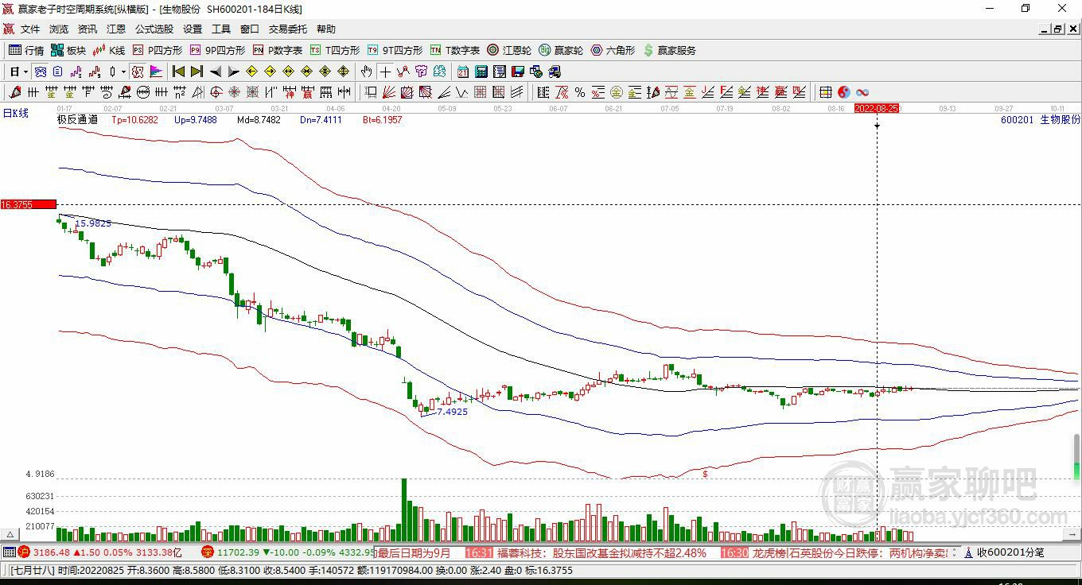Open the 公式选股 menu
The height and width of the screenshot is (585, 1082).
click(154, 29)
